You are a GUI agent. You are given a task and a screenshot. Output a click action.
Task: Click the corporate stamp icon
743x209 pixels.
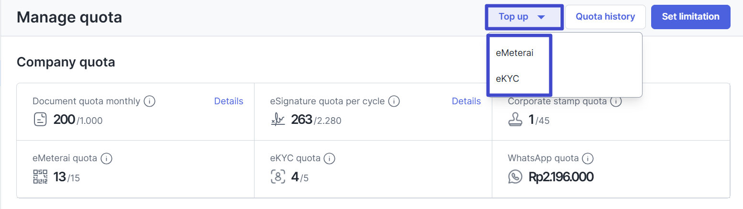click(x=515, y=120)
